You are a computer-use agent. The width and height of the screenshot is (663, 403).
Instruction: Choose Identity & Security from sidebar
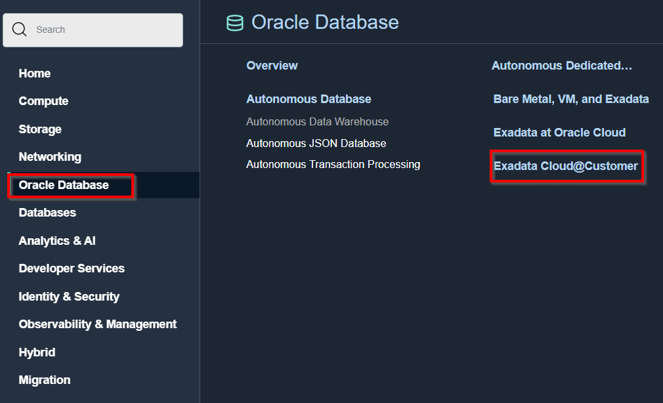click(69, 297)
